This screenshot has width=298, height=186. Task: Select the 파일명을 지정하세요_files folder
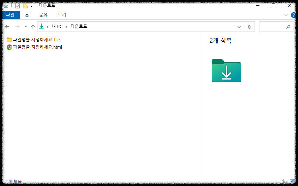(x=34, y=40)
